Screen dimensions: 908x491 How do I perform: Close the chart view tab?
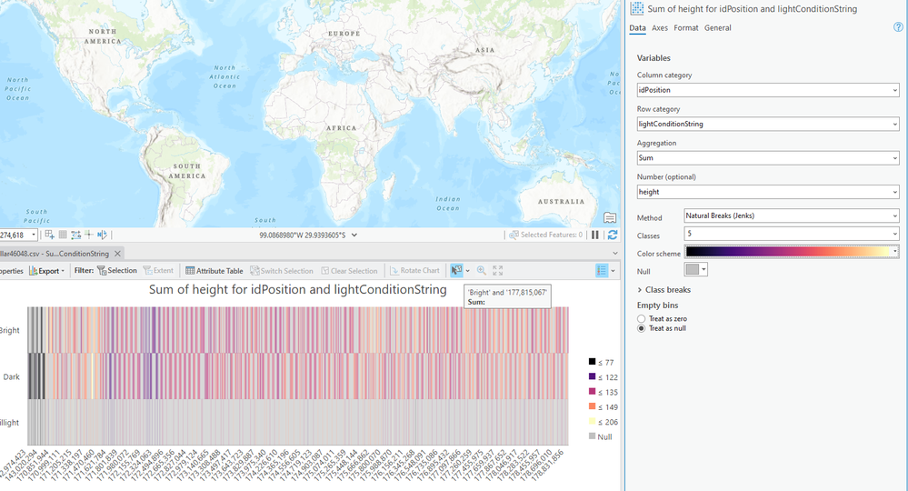point(117,254)
